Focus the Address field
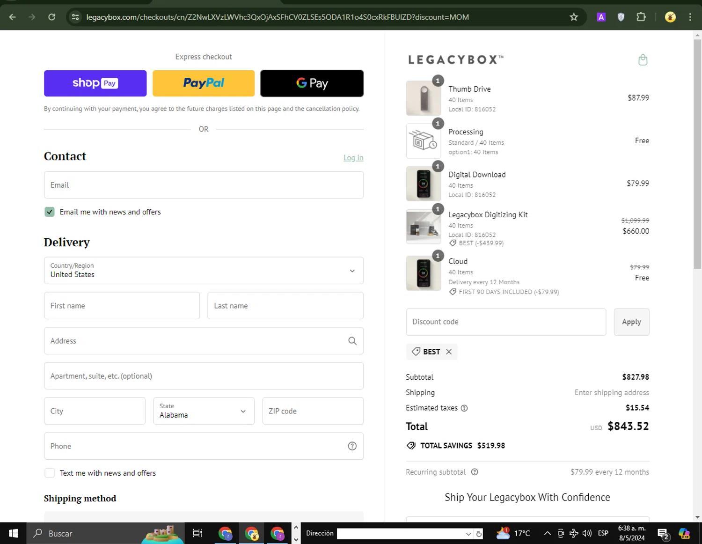This screenshot has height=544, width=702. [x=204, y=341]
